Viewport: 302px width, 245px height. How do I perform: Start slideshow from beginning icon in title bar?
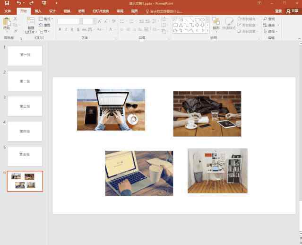[x=44, y=3]
